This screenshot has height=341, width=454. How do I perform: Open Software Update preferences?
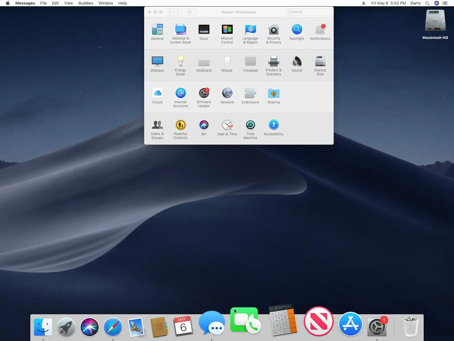(204, 97)
